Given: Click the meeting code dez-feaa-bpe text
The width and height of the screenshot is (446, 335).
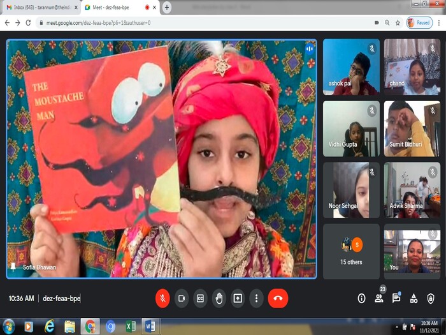Looking at the screenshot, I should [61, 298].
